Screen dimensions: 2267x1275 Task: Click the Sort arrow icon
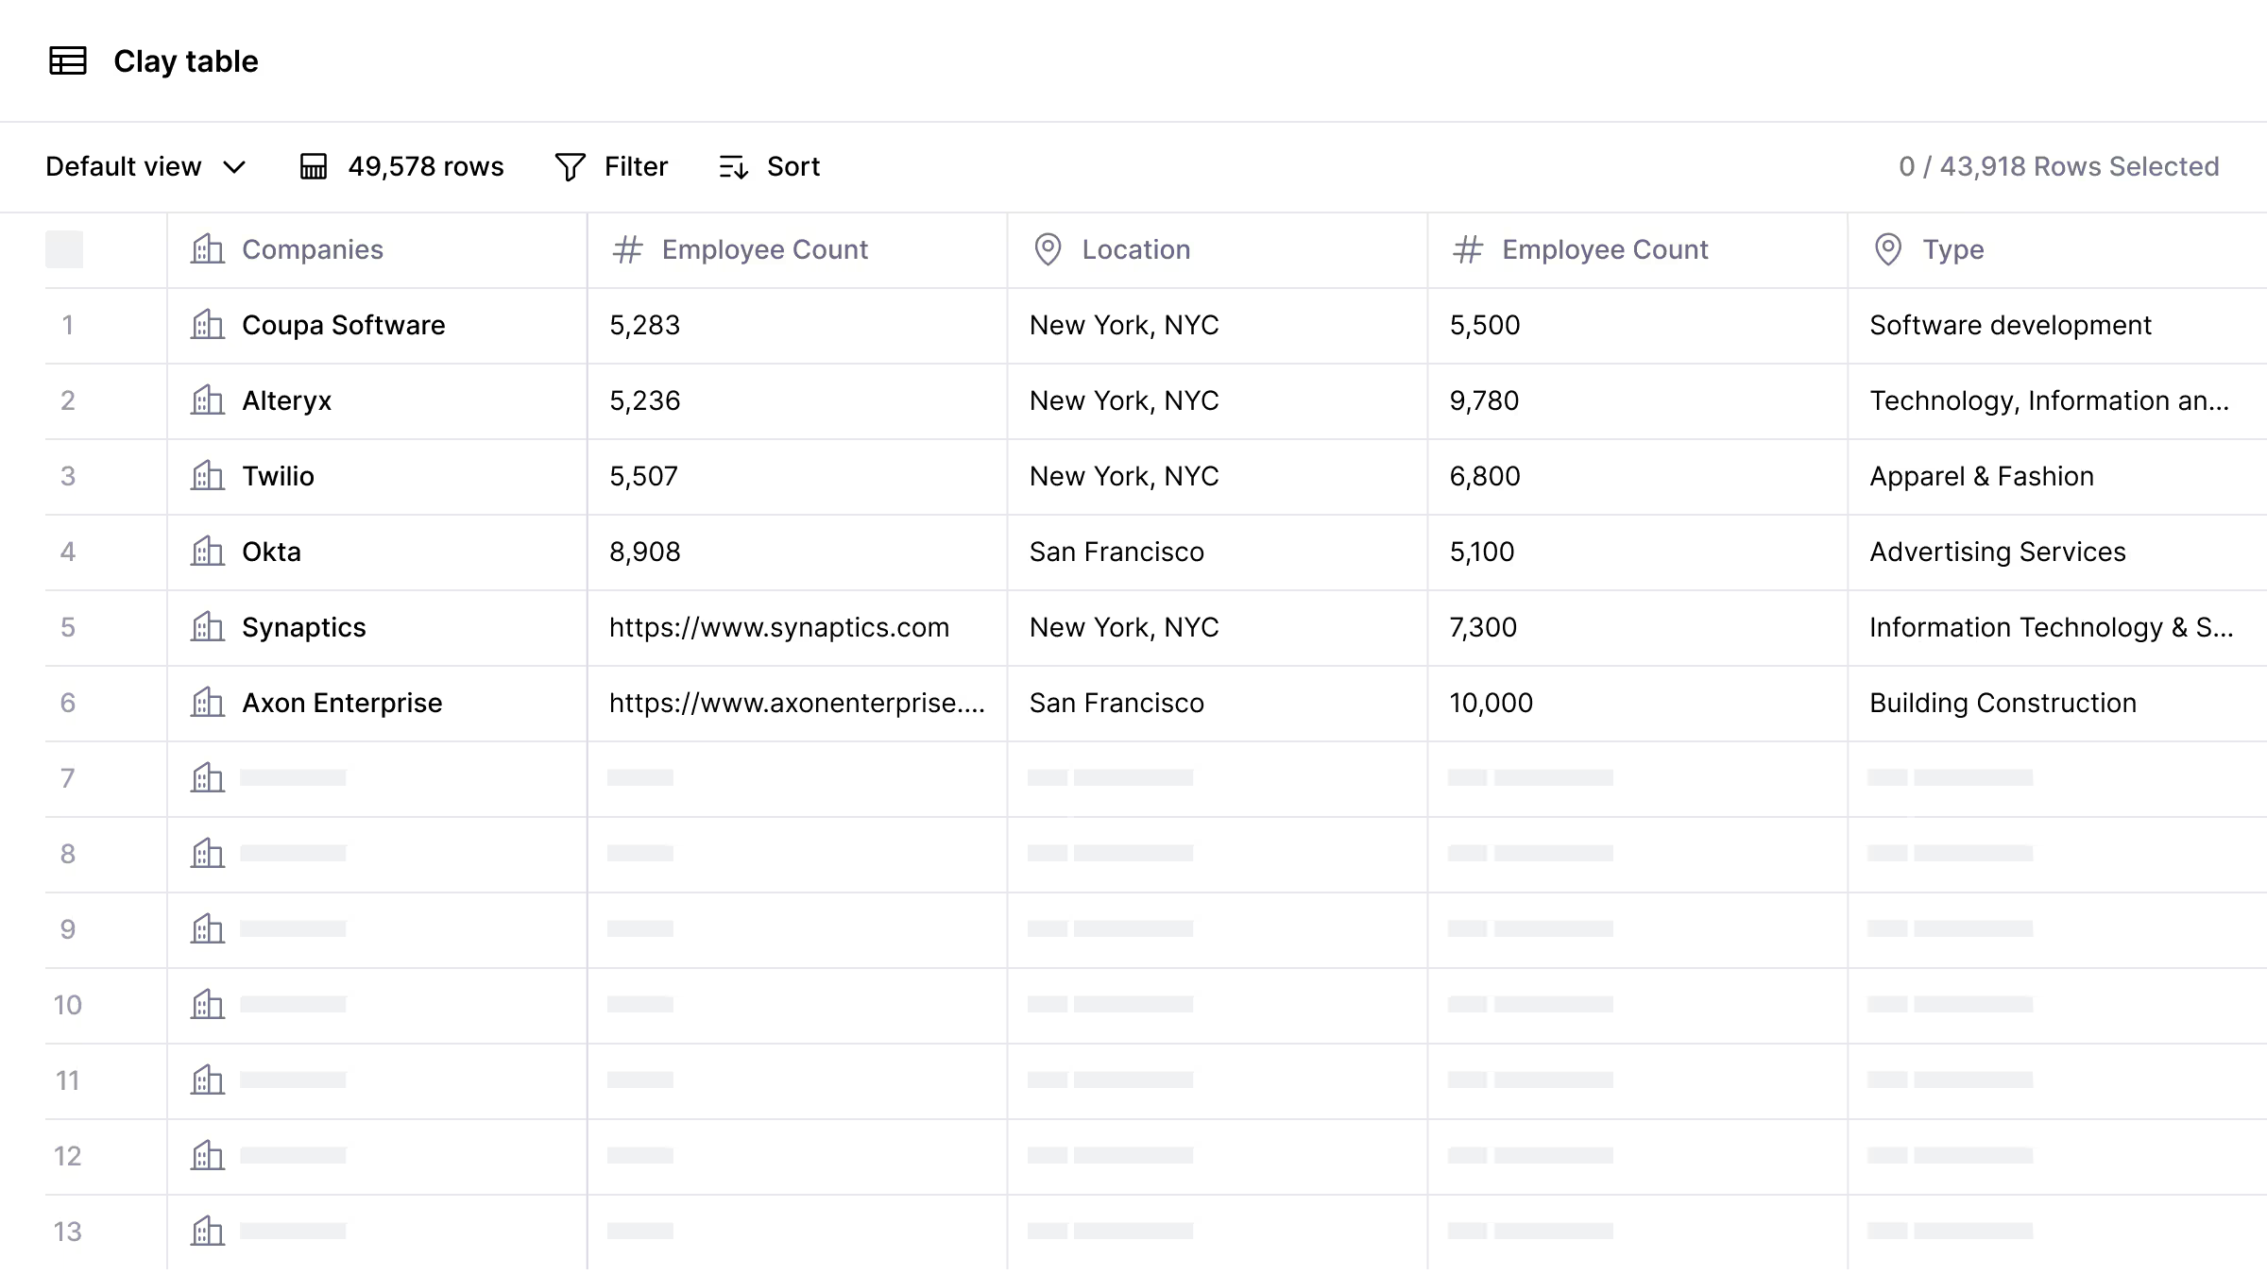pos(733,167)
